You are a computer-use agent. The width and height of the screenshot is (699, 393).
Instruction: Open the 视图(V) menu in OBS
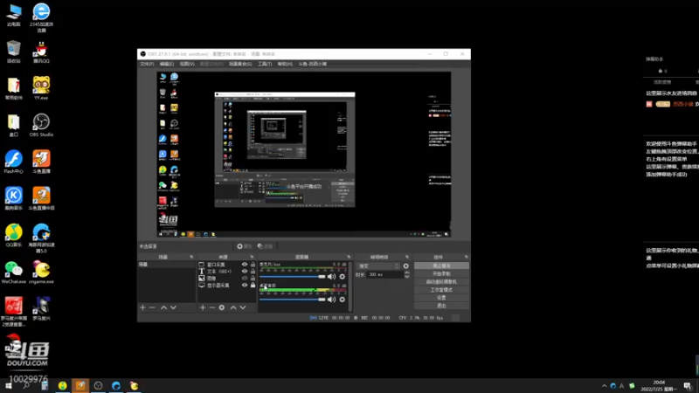coord(187,64)
